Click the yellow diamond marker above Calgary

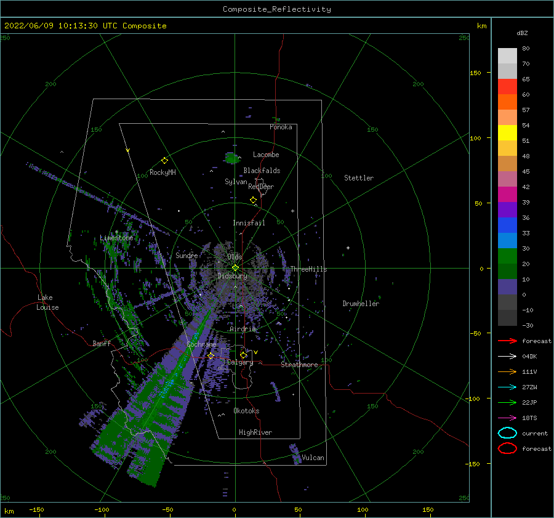pyautogui.click(x=243, y=355)
